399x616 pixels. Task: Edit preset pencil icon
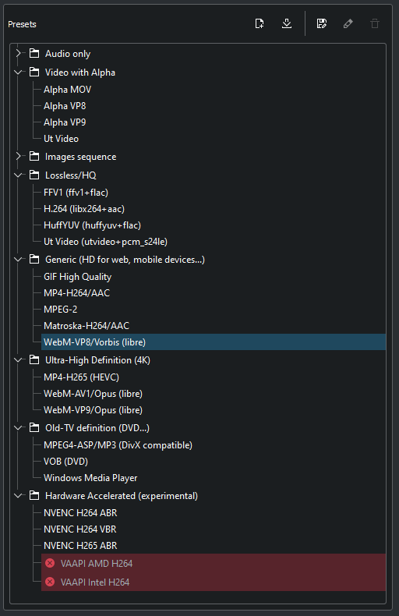[348, 23]
